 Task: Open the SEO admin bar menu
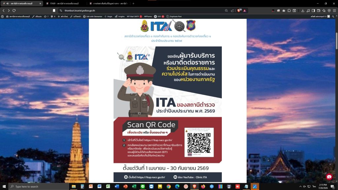(x=159, y=16)
